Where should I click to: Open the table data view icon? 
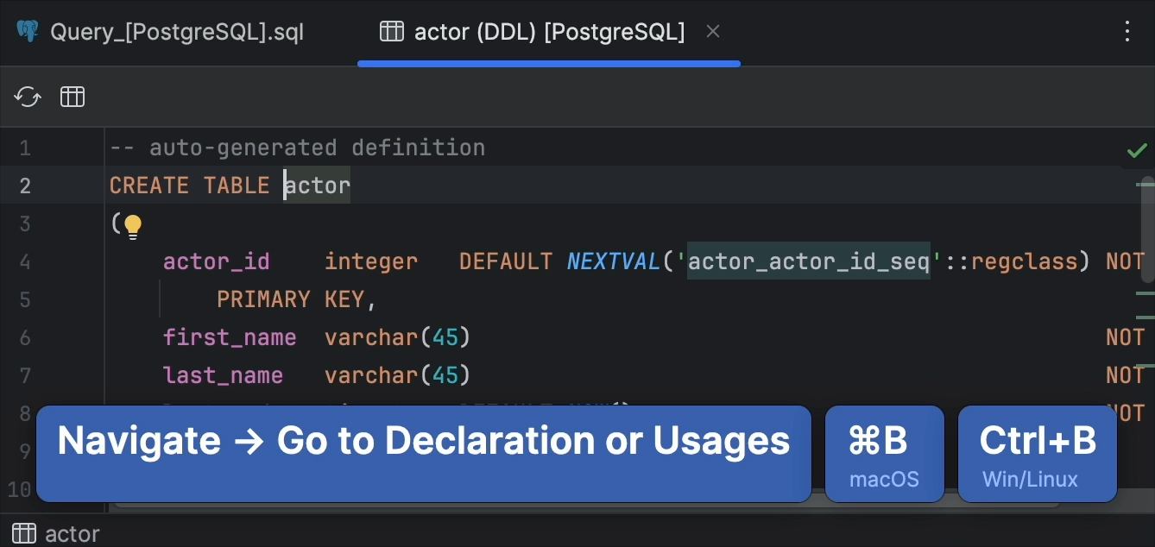coord(72,97)
